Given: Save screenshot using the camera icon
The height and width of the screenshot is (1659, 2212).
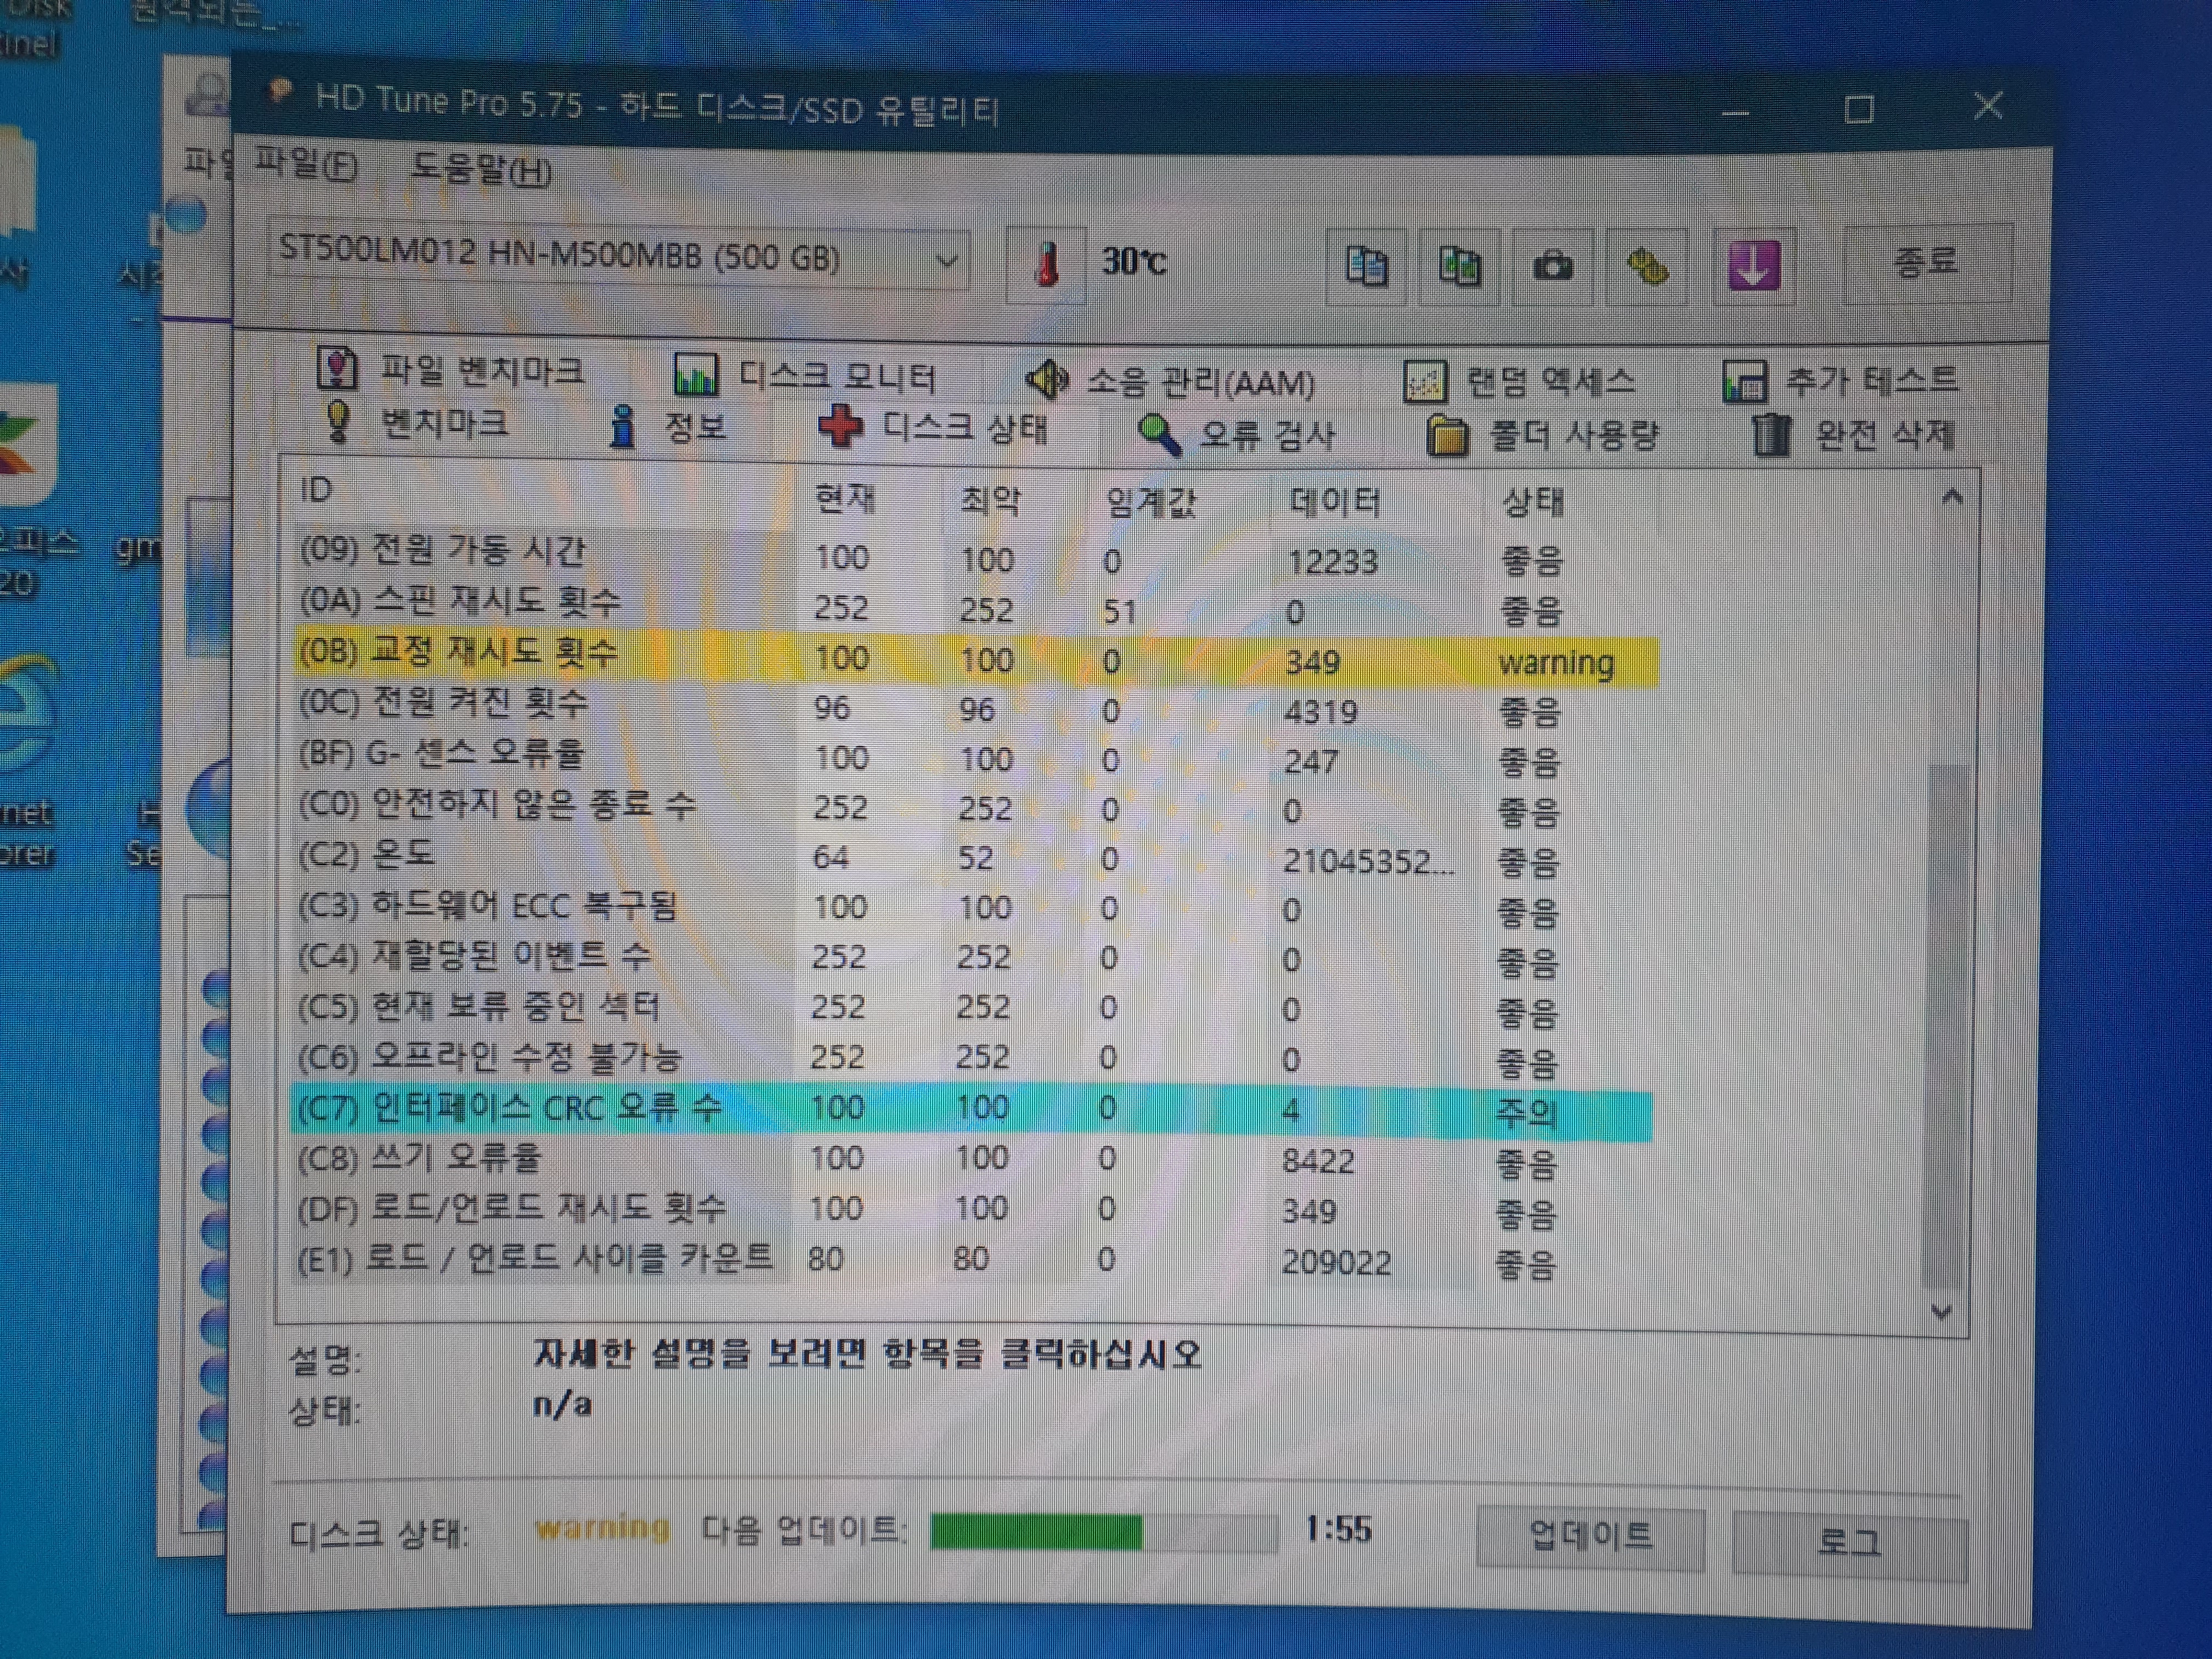Looking at the screenshot, I should [x=1552, y=267].
